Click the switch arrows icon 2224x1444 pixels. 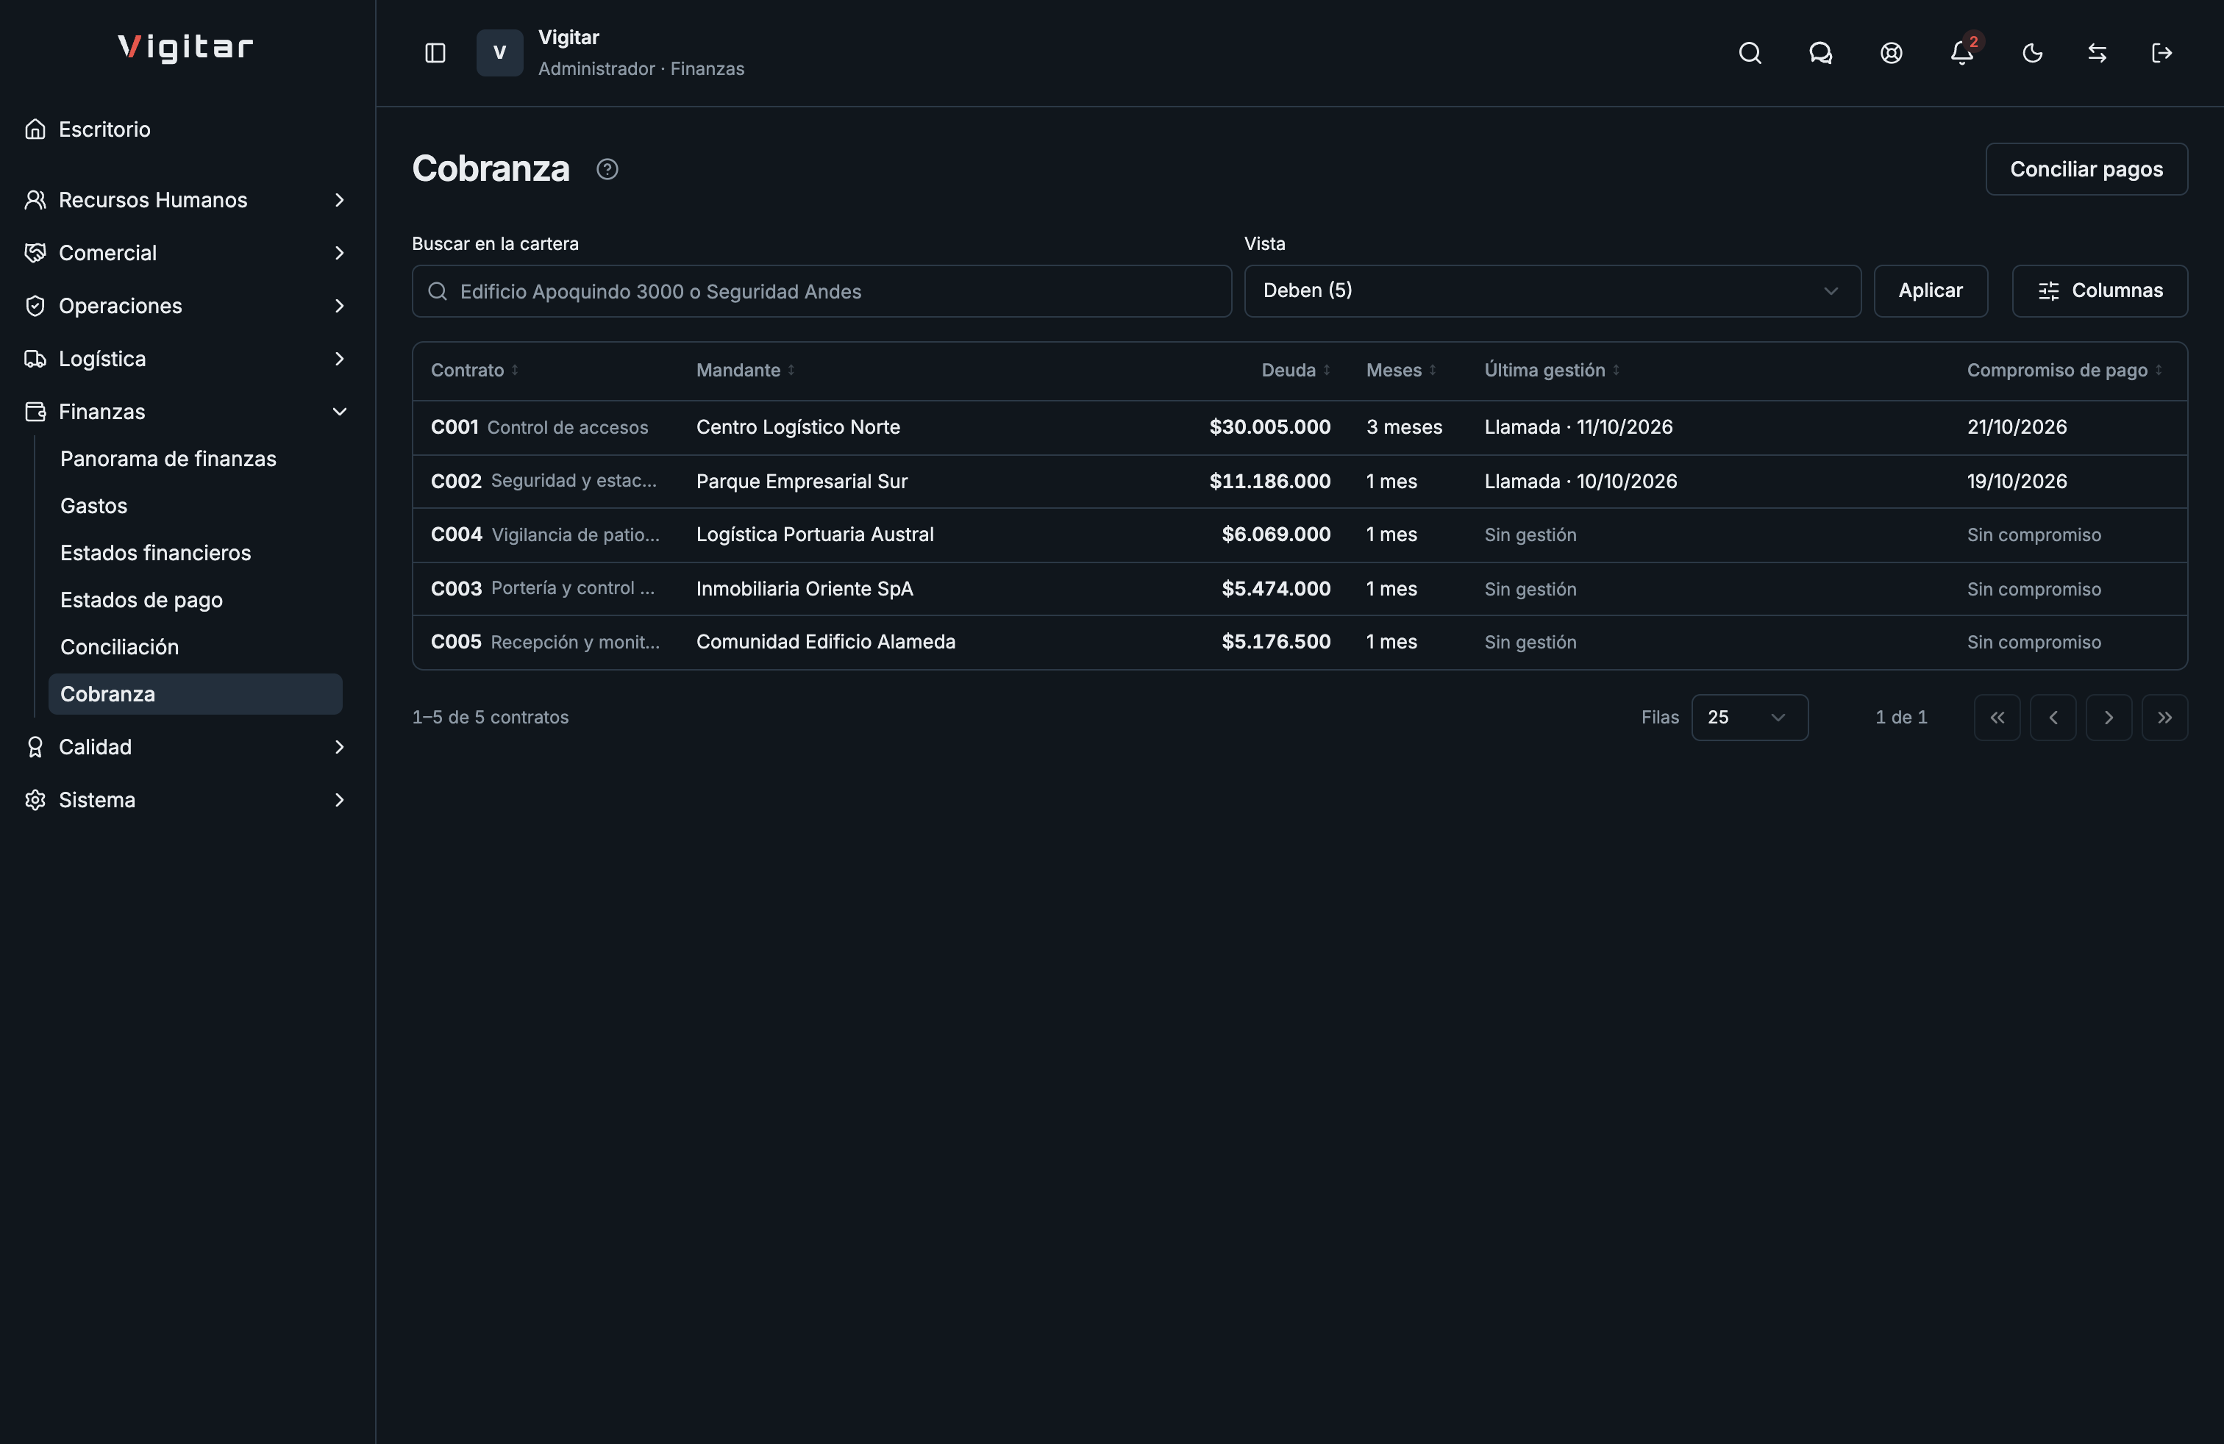2097,53
